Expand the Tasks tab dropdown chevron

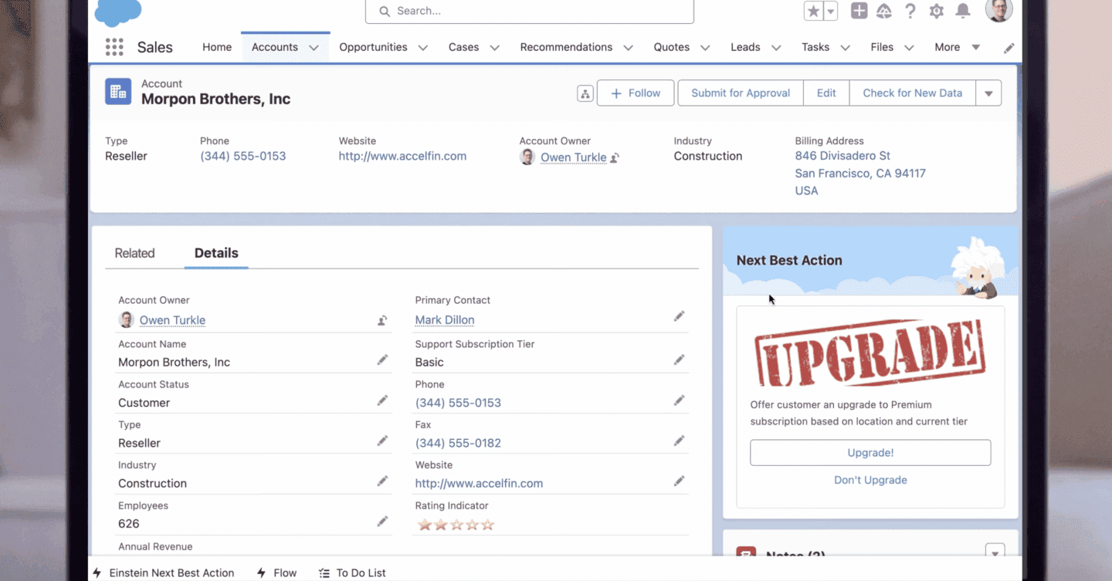click(845, 48)
